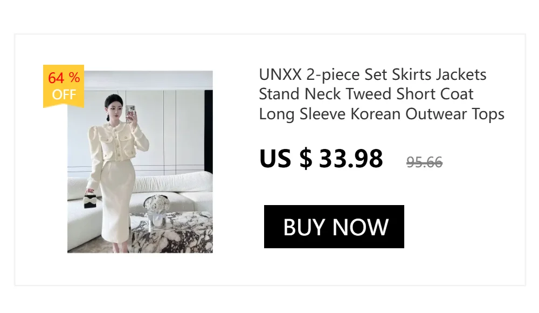Open the product photo thumbnail
This screenshot has width=539, height=313.
140,162
